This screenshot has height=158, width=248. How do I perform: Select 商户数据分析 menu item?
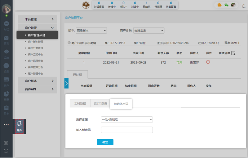[36, 67]
